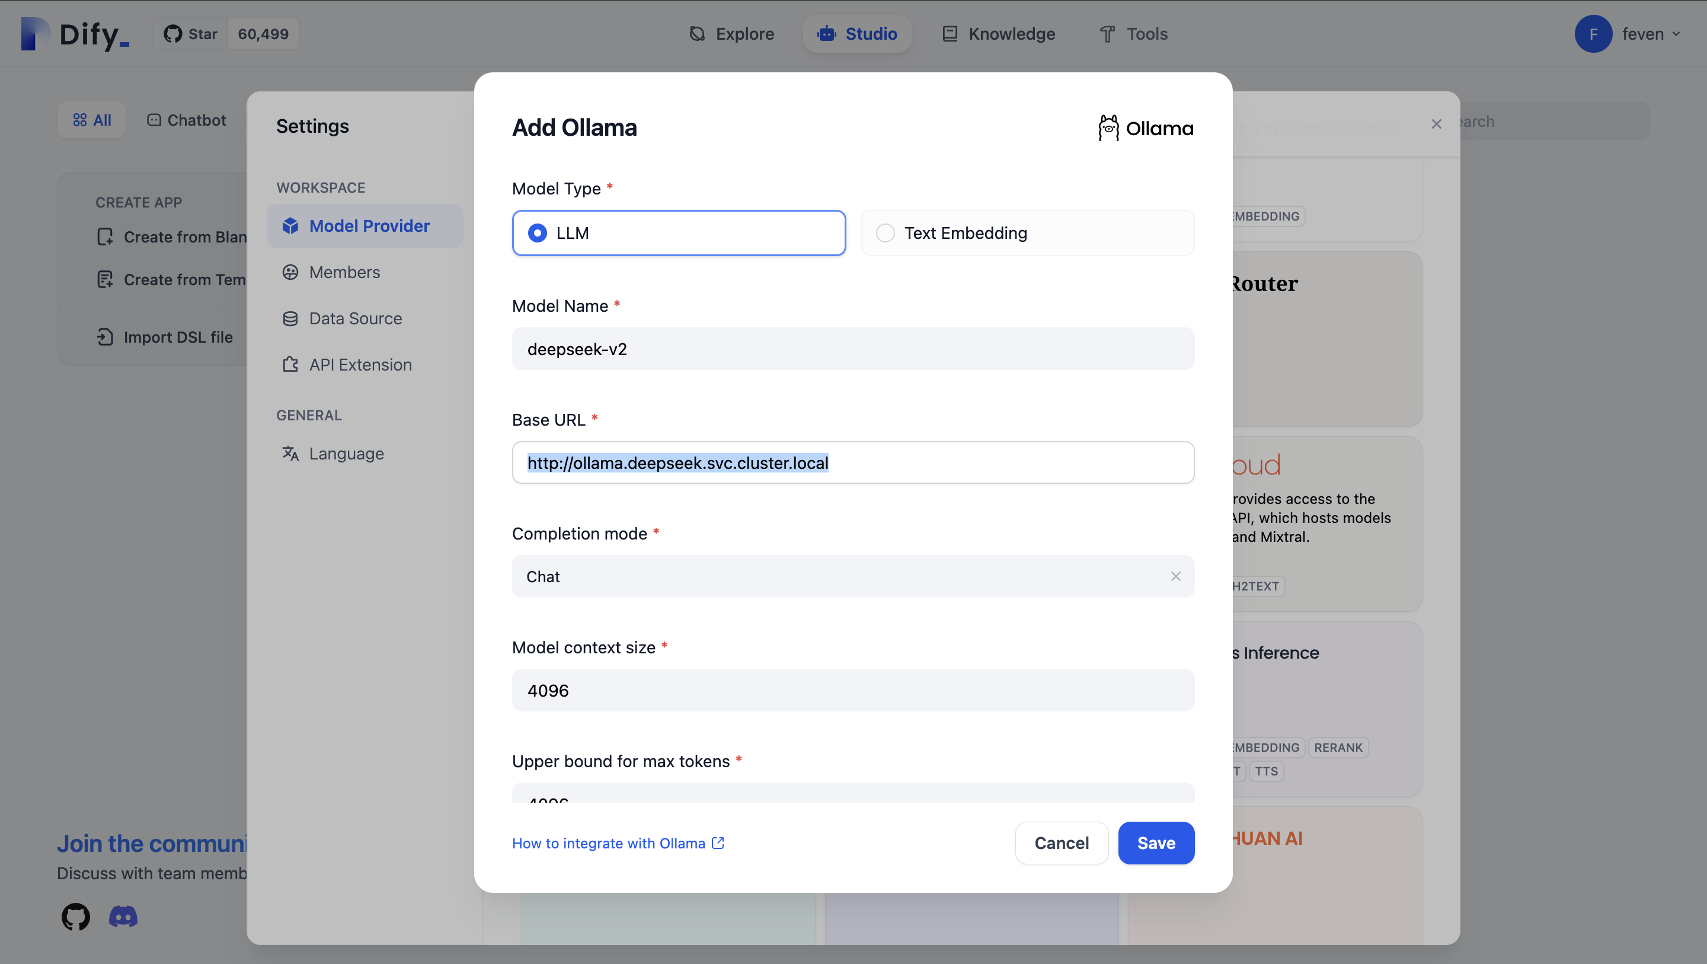Cancel adding the Ollama model
1707x964 pixels.
click(1061, 842)
